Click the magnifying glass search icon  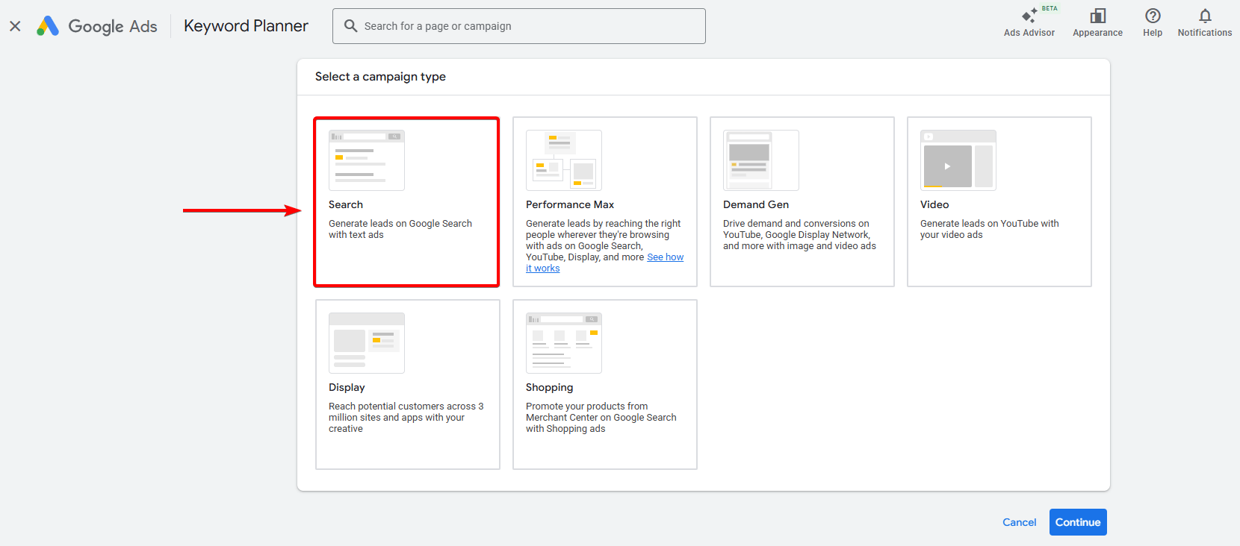(x=350, y=26)
